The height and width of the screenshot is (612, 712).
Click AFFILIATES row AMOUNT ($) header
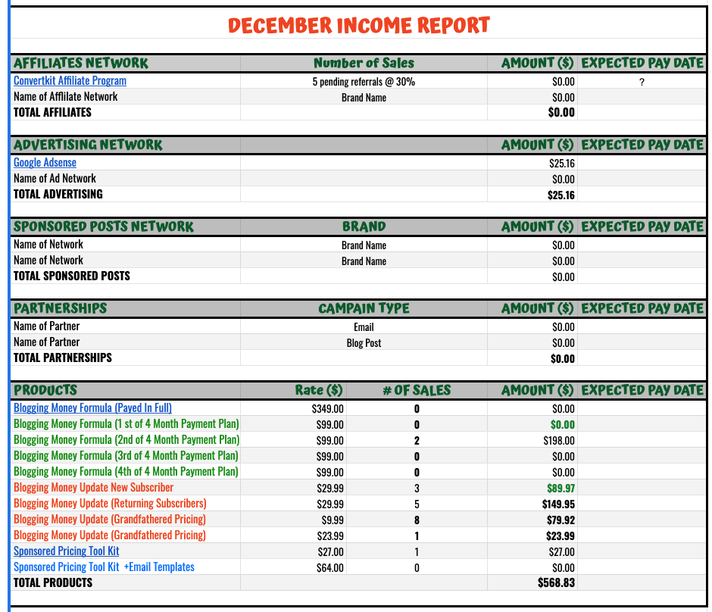click(x=538, y=63)
